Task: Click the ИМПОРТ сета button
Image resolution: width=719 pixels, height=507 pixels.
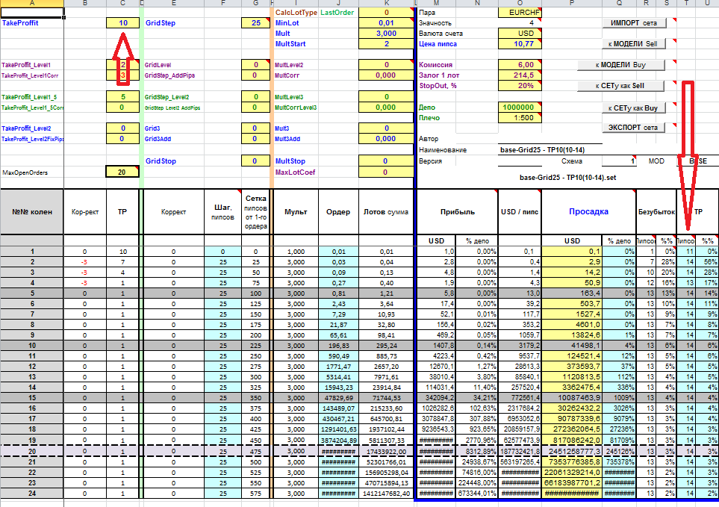Action: pyautogui.click(x=634, y=23)
